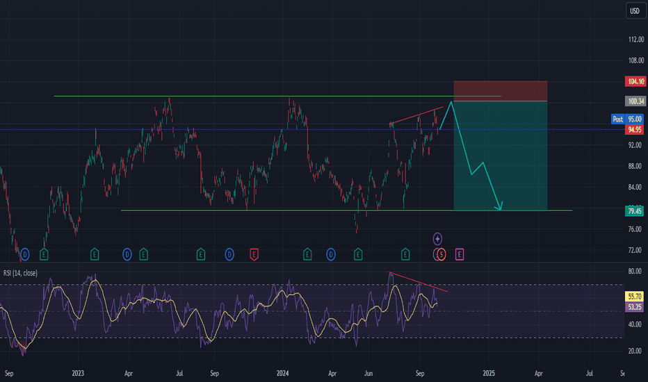Click the red earnings E marker

tap(254, 255)
